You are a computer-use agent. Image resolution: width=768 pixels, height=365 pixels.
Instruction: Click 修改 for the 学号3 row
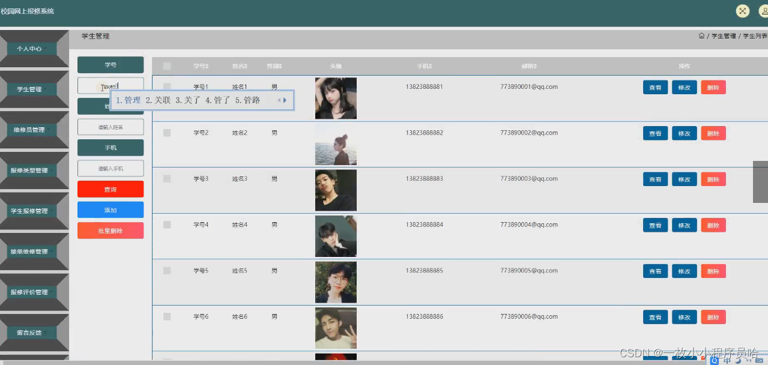click(x=684, y=179)
